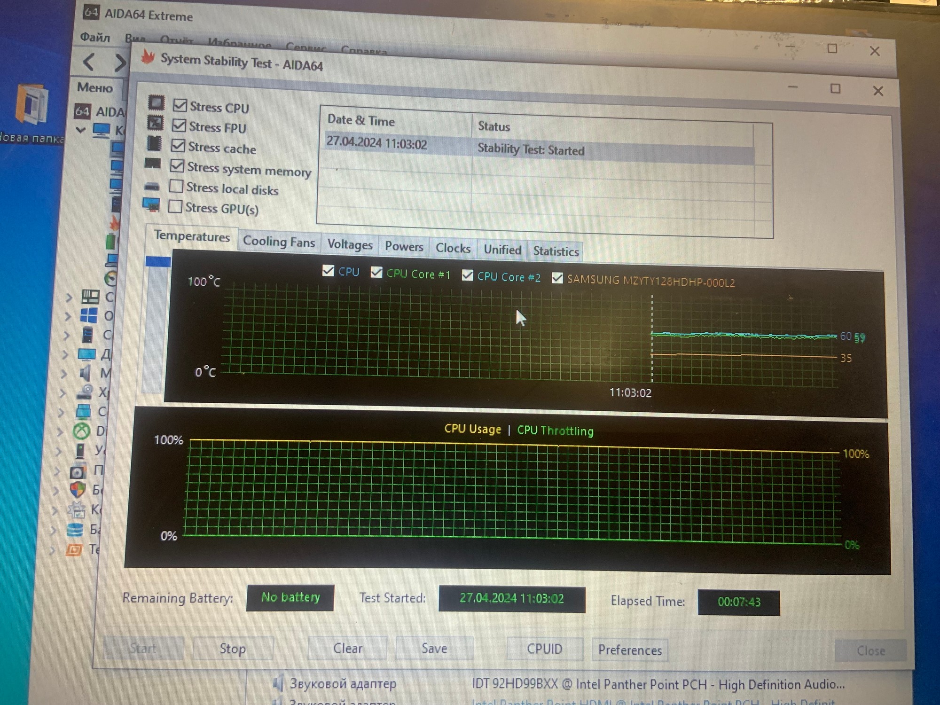Expand the Security shield node chevron

(56, 491)
